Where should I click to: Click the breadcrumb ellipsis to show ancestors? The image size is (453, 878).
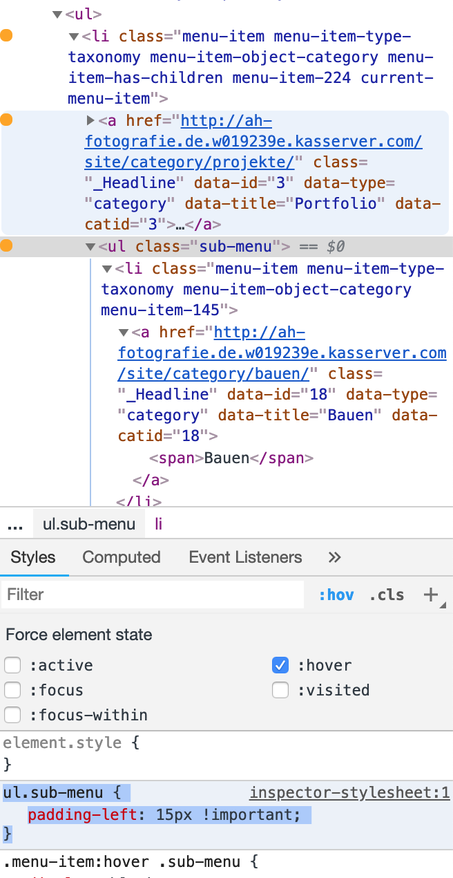(x=15, y=524)
